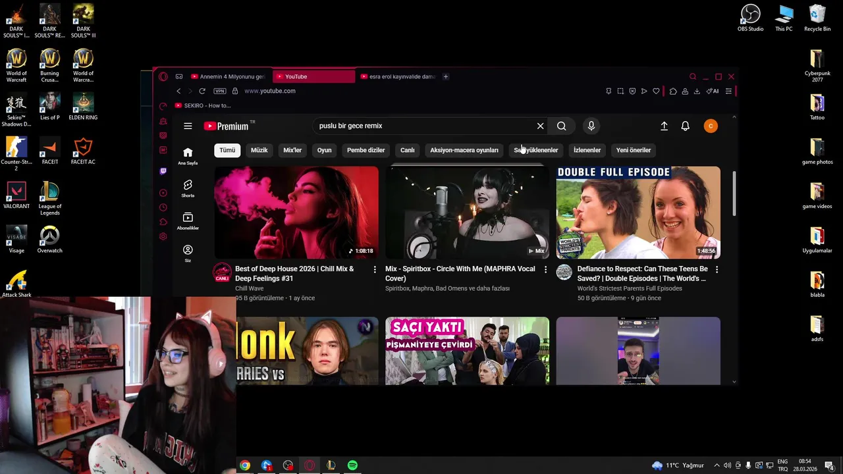Viewport: 843px width, 474px height.
Task: Open Abonelikler in YouTube sidebar
Action: 188,221
